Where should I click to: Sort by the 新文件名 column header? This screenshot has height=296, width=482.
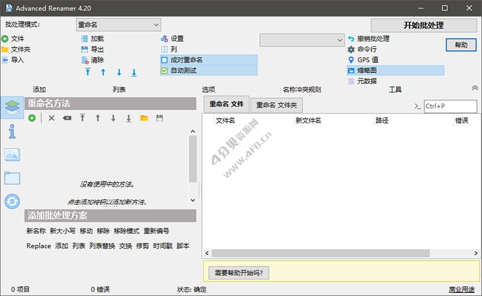308,121
